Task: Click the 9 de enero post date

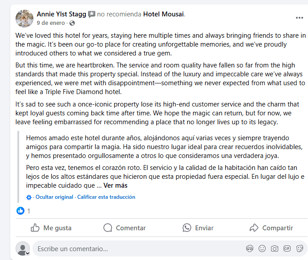Action: coord(51,23)
